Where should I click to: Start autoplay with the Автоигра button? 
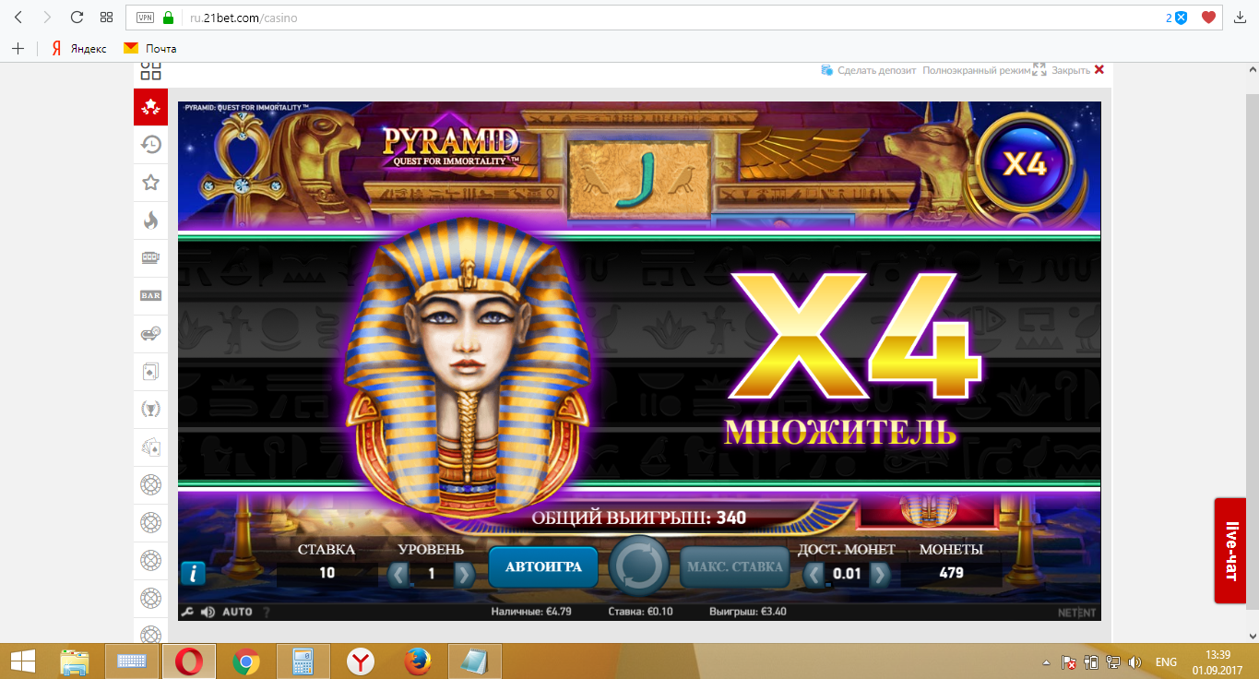coord(543,566)
